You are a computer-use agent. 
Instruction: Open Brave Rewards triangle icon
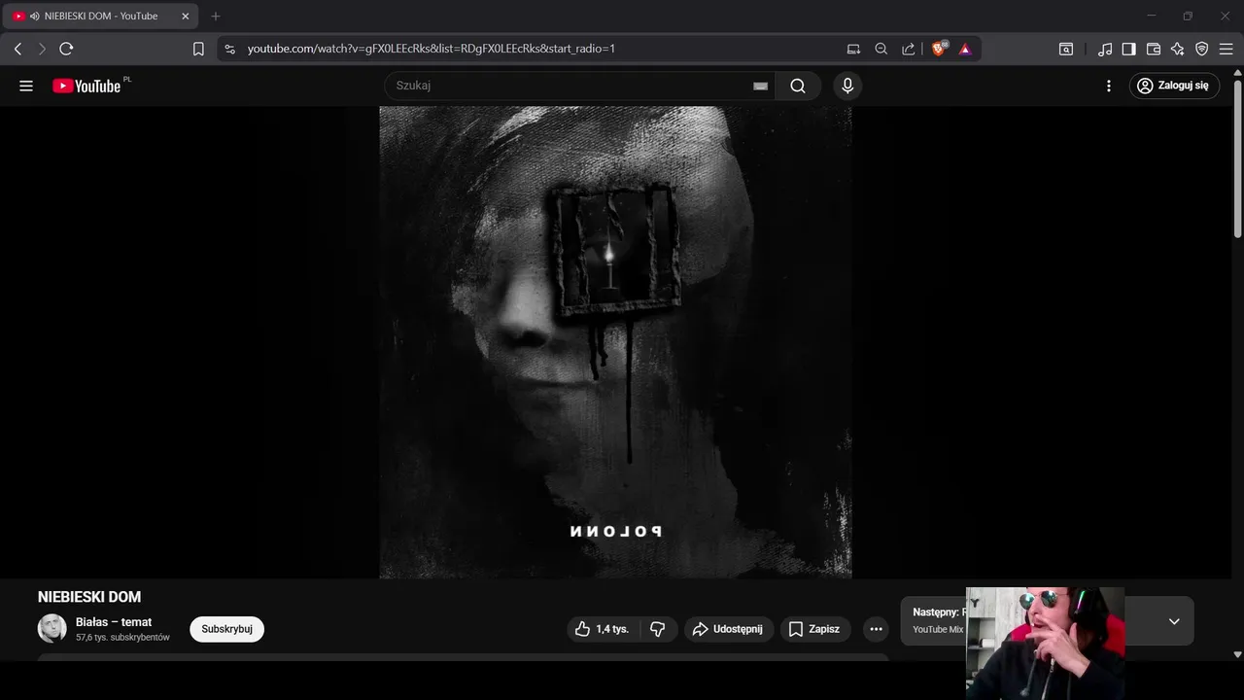(965, 49)
